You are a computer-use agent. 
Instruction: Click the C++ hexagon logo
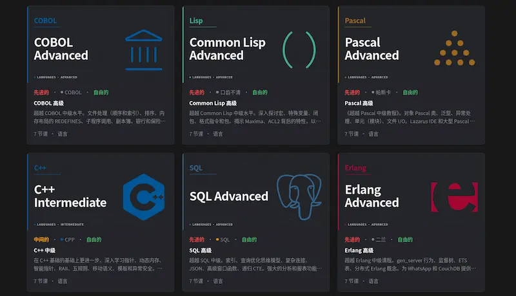click(144, 197)
